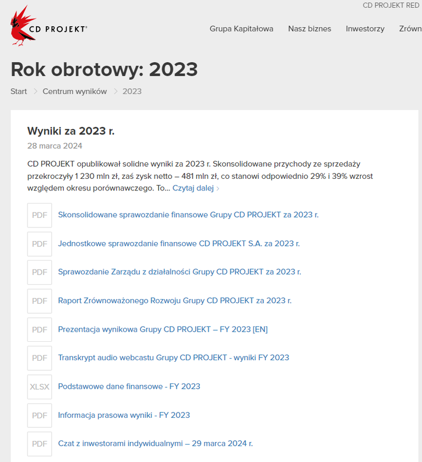Image resolution: width=422 pixels, height=462 pixels.
Task: Click PDF icon next to Sprawozdanie Zarządu
Action: [40, 272]
